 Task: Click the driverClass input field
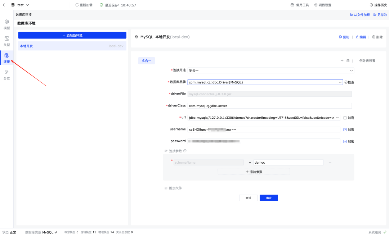pos(270,106)
